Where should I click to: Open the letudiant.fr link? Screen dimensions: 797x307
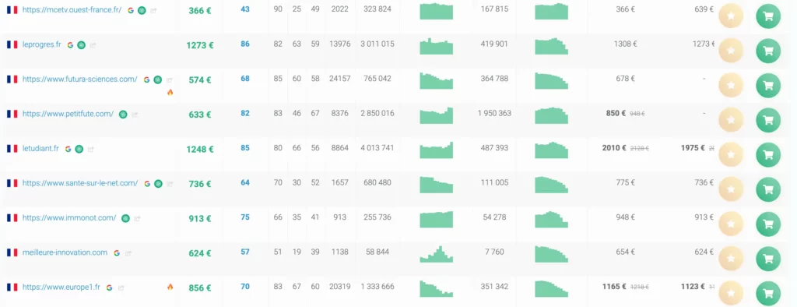tap(40, 148)
